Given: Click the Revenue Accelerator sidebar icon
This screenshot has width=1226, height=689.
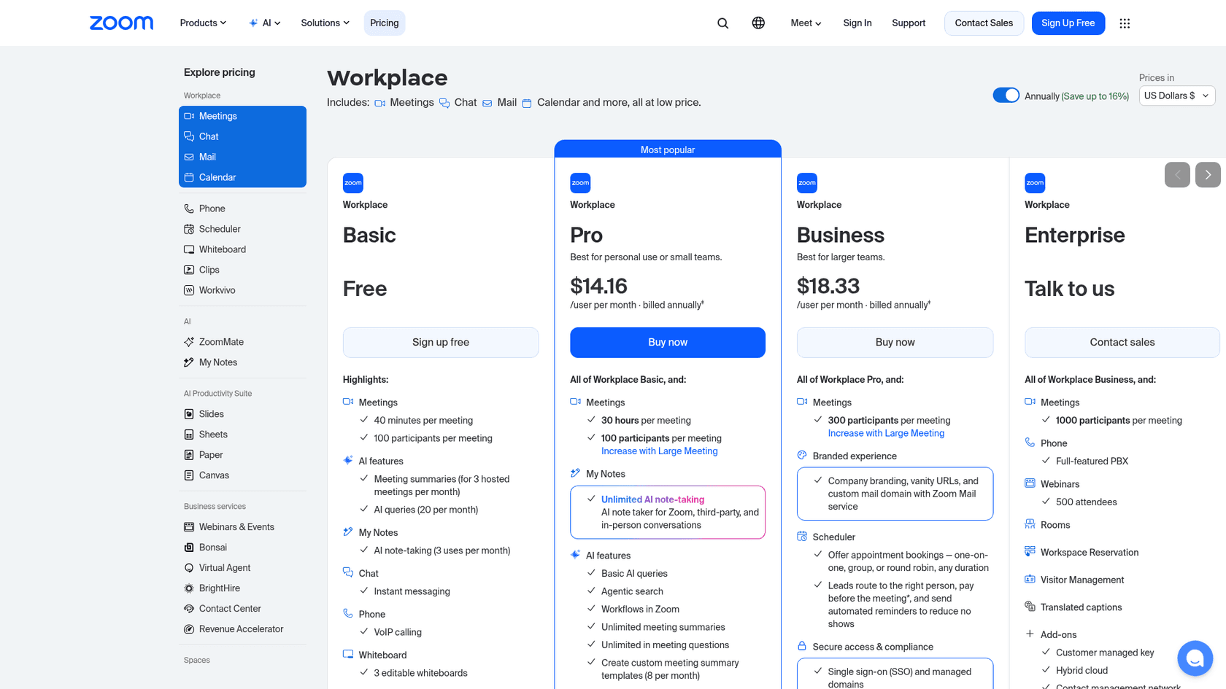Looking at the screenshot, I should pyautogui.click(x=189, y=629).
